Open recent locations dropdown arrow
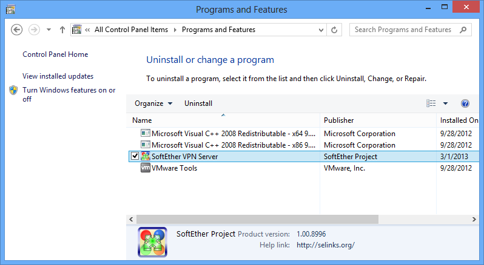 click(x=49, y=30)
